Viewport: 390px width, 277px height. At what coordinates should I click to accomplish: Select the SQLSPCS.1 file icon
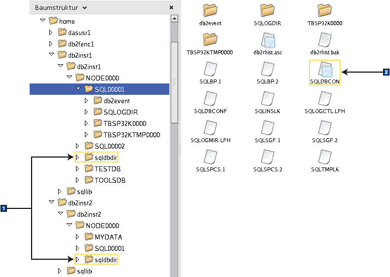210,157
